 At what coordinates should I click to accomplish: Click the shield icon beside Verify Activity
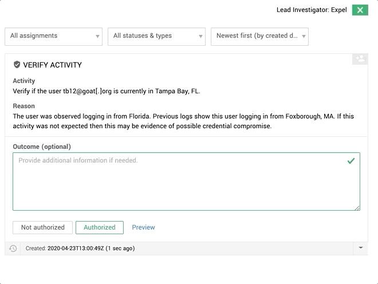point(17,65)
